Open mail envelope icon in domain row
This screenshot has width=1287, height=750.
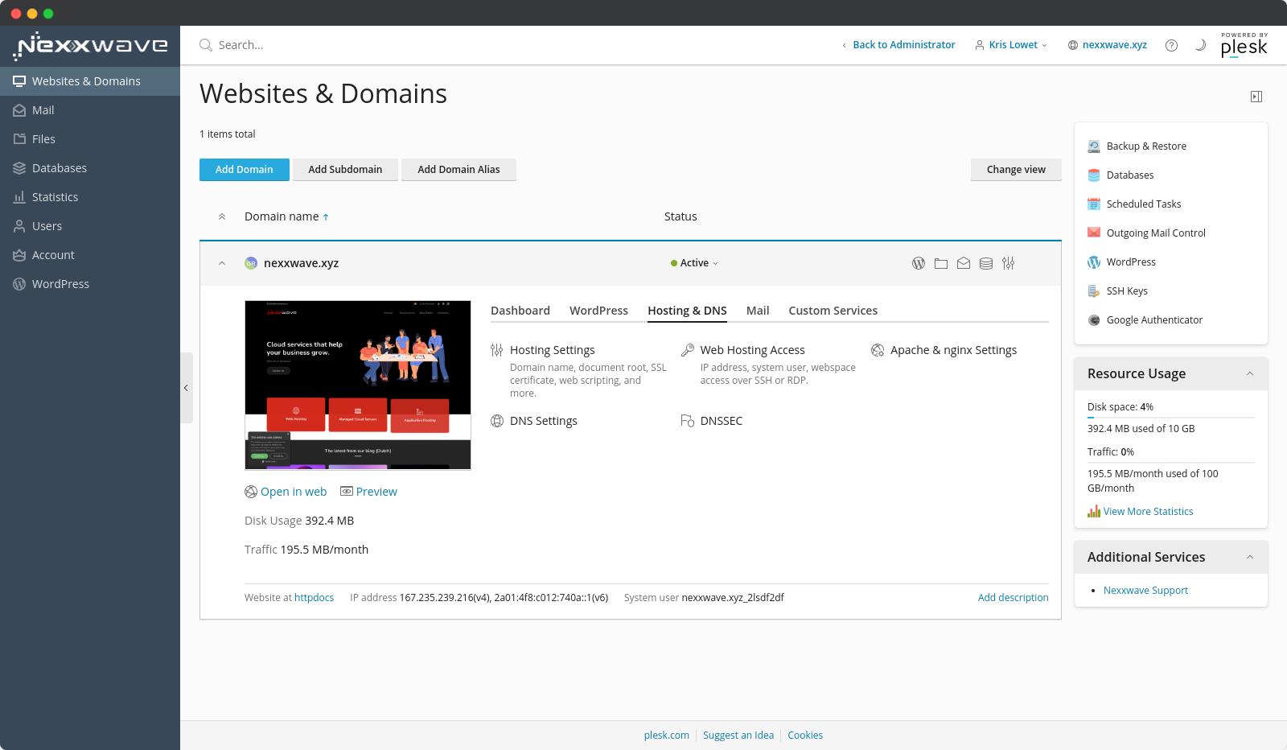coord(964,263)
